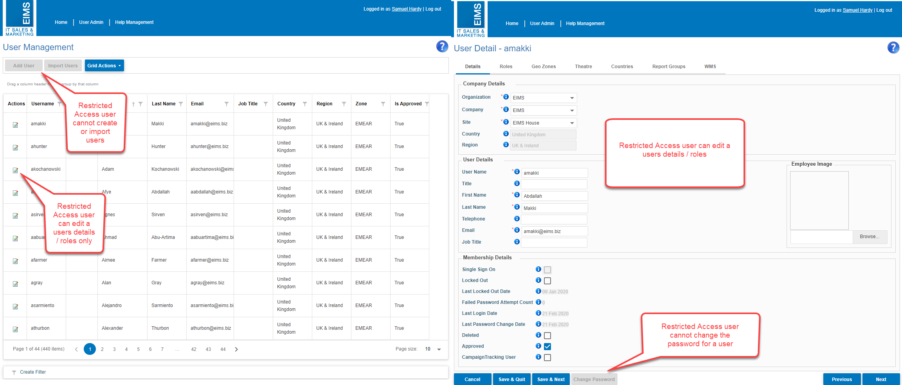Filter the Country column
The width and height of the screenshot is (902, 385).
305,104
